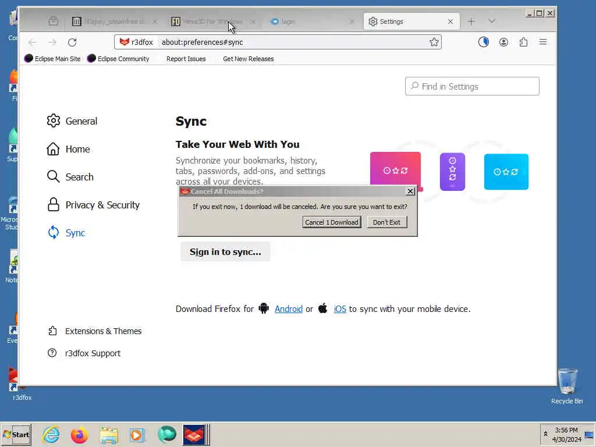This screenshot has height=447, width=596.
Task: Open a new tab with plus icon
Action: 471,22
